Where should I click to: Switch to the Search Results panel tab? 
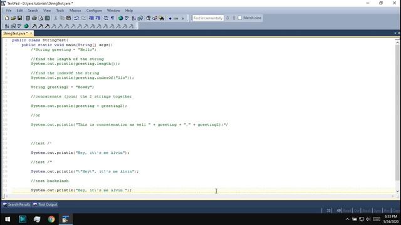[x=17, y=204]
